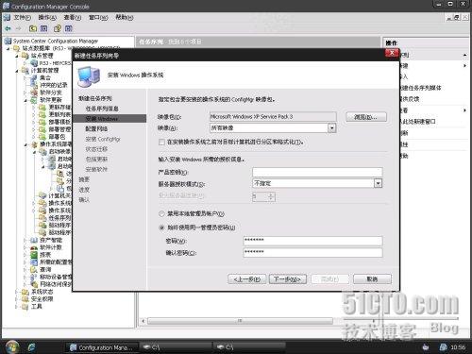This screenshot has height=354, width=472.
Task: Expand the 工具 tree node
Action: tap(17, 307)
